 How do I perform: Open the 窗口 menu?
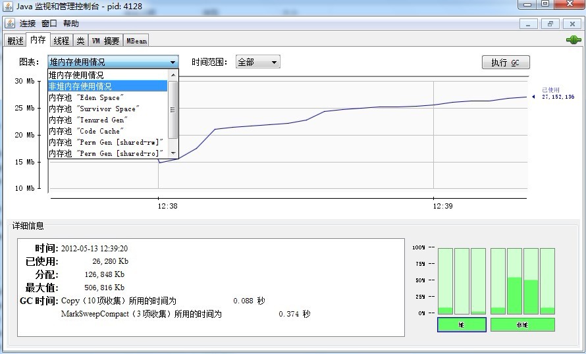point(49,24)
